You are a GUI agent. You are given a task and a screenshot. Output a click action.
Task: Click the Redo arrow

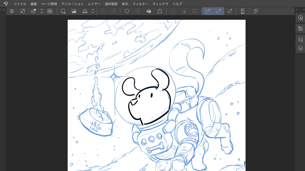tap(114, 11)
